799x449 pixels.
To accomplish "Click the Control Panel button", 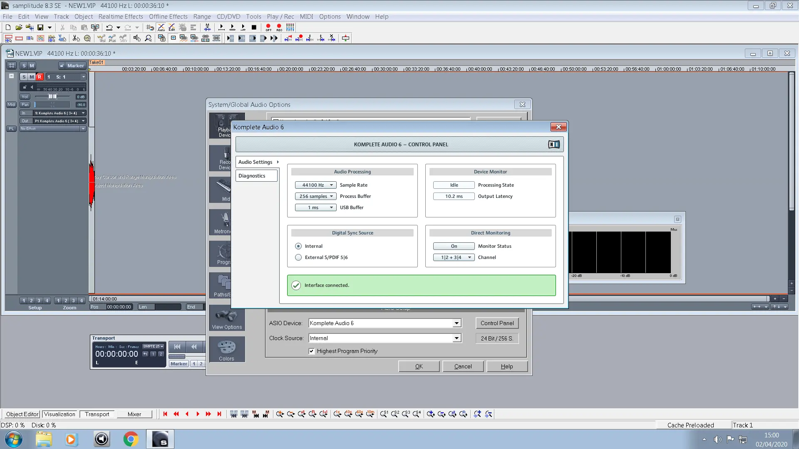I will (497, 323).
